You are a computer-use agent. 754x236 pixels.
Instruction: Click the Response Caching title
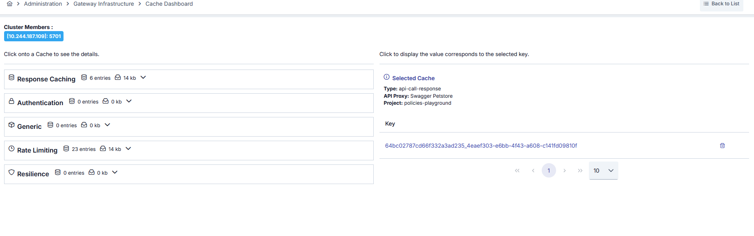pyautogui.click(x=46, y=79)
